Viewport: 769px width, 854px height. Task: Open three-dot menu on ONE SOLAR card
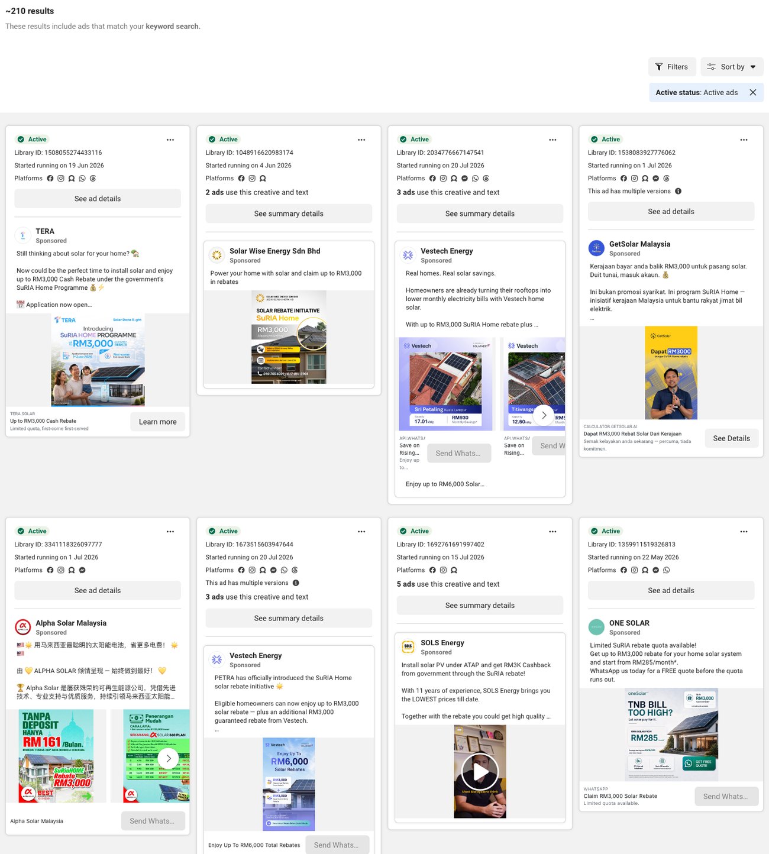[744, 532]
